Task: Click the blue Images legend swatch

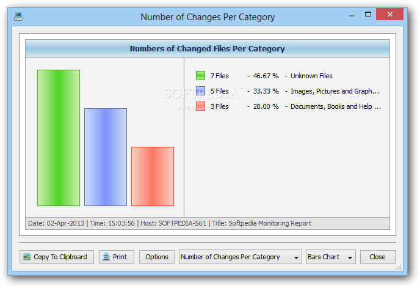Action: tap(200, 91)
